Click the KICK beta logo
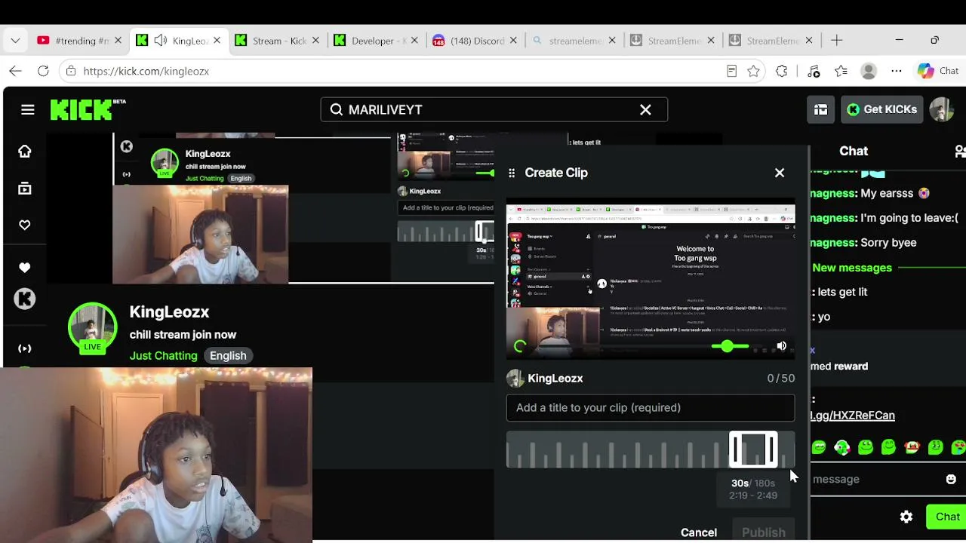Image resolution: width=966 pixels, height=543 pixels. coord(88,109)
